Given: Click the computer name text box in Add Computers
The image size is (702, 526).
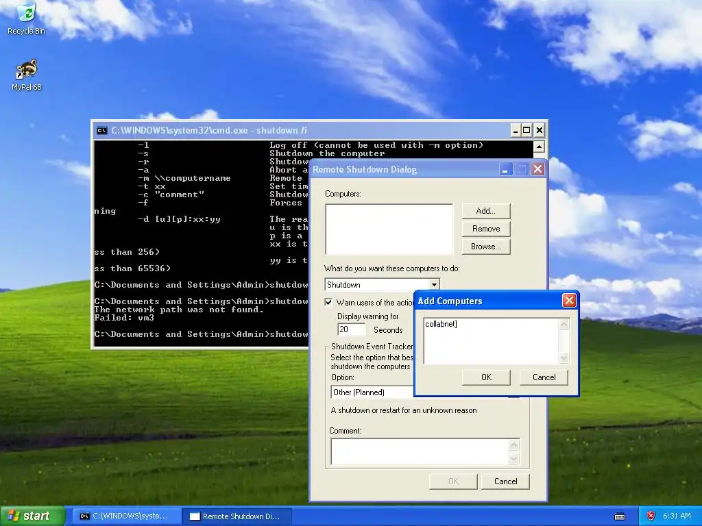Looking at the screenshot, I should coord(491,341).
